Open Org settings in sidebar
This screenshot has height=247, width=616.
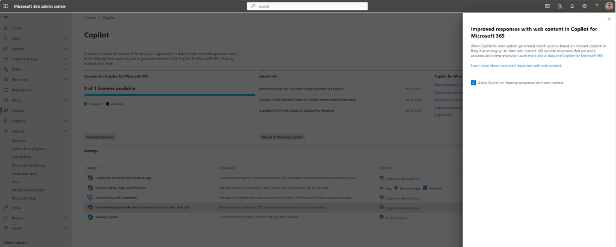point(22,156)
